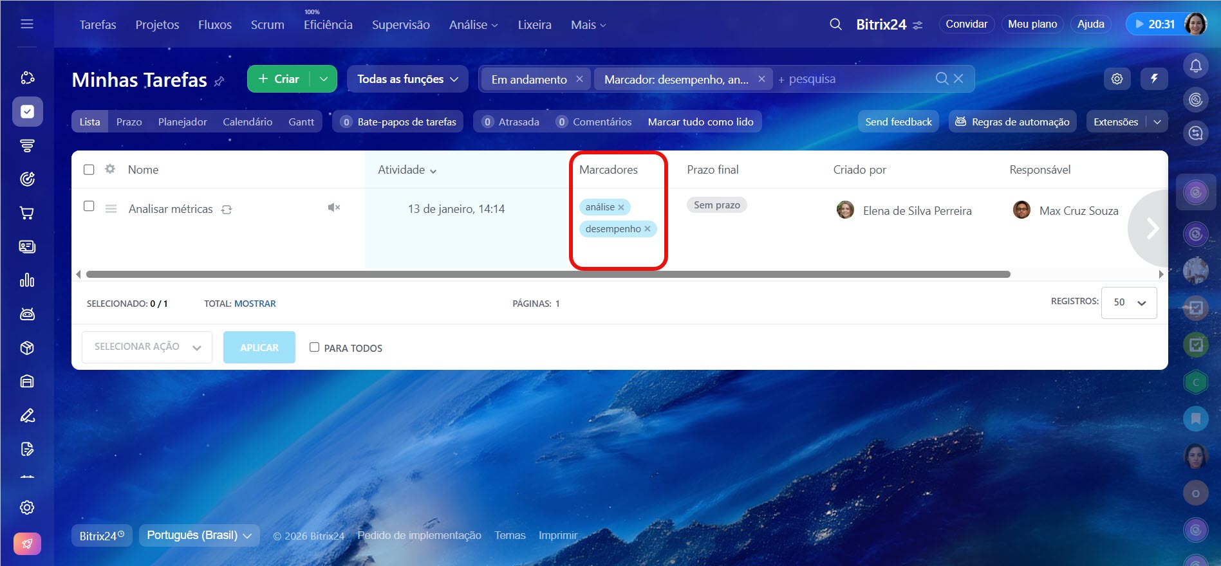Screen dimensions: 1221x566
Task: Click the magnifier search icon in top bar
Action: click(835, 24)
